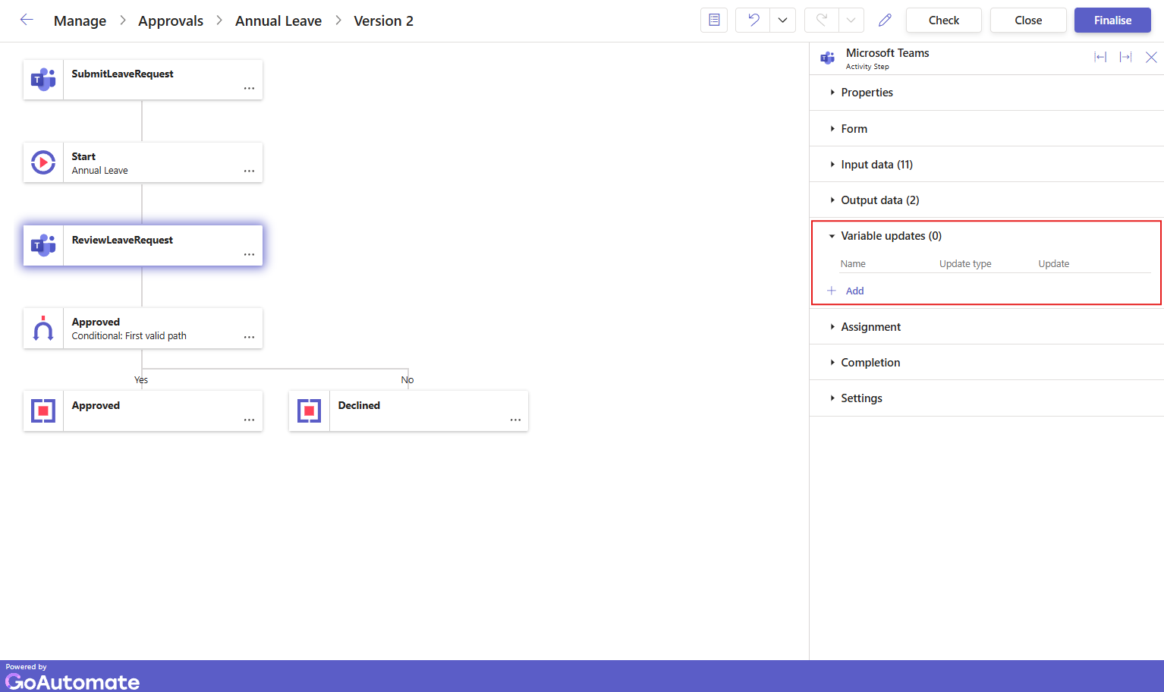Open the undo history dropdown arrow
Image resolution: width=1164 pixels, height=692 pixels.
pos(782,20)
